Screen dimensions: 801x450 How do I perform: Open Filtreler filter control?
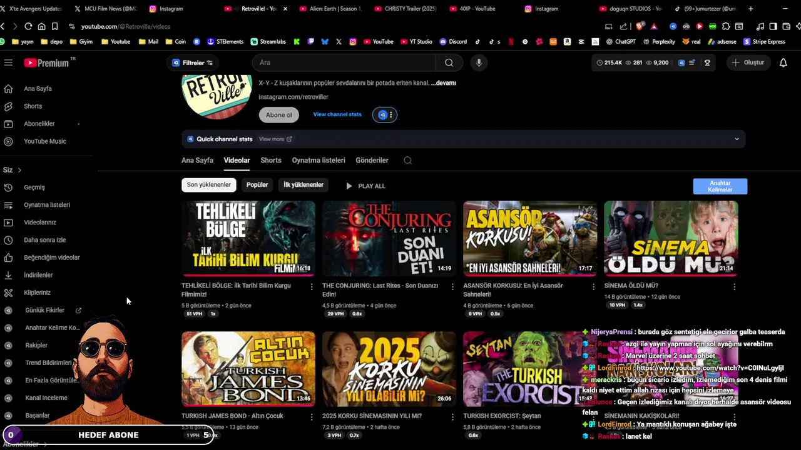[x=193, y=62]
